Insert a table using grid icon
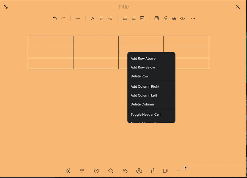The height and width of the screenshot is (178, 247). [157, 19]
